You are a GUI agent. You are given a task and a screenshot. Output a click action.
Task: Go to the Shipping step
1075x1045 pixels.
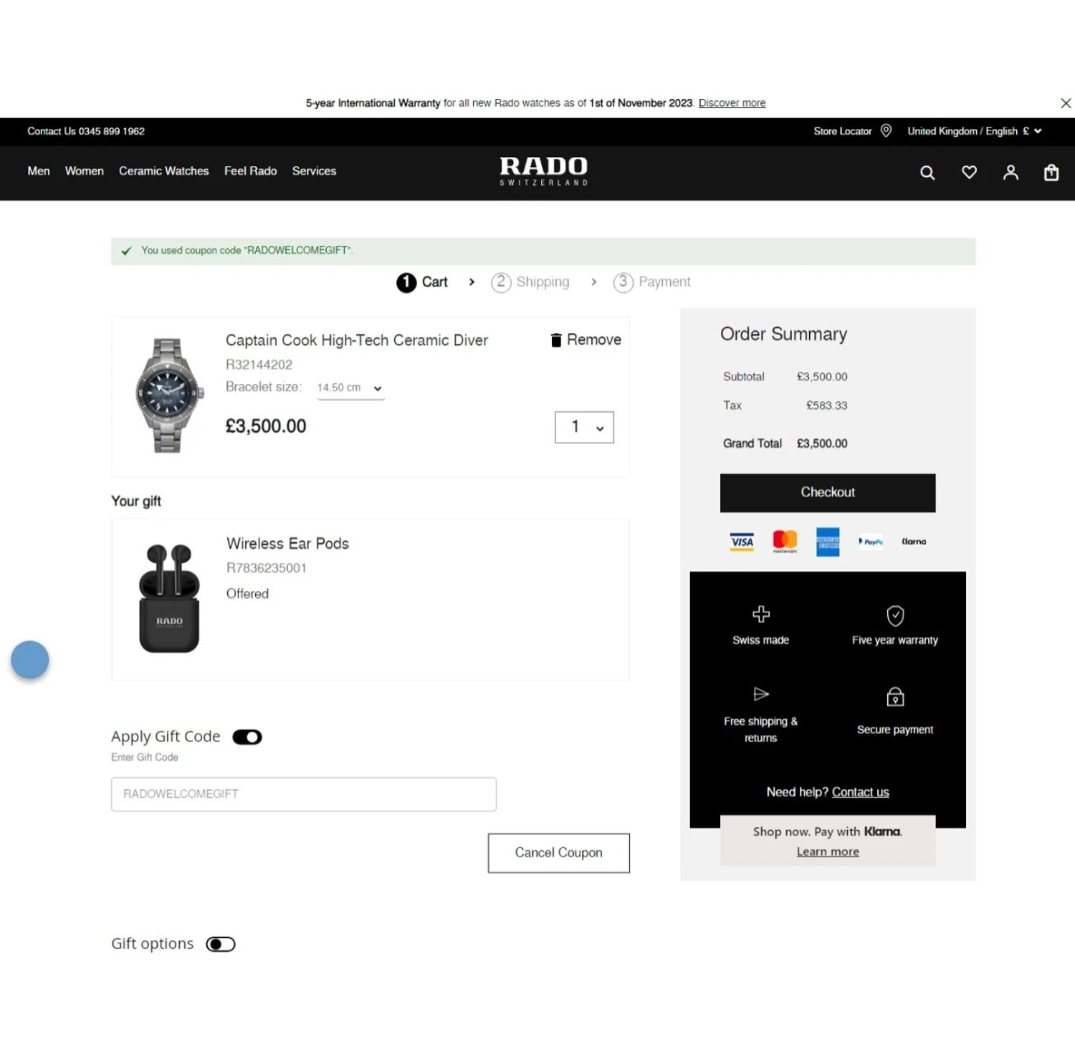pos(530,282)
